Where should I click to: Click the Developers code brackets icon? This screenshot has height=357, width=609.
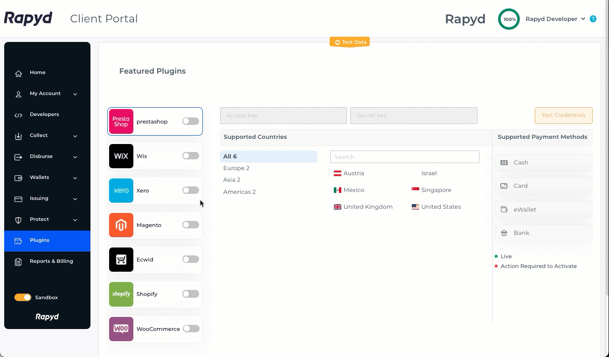point(19,115)
